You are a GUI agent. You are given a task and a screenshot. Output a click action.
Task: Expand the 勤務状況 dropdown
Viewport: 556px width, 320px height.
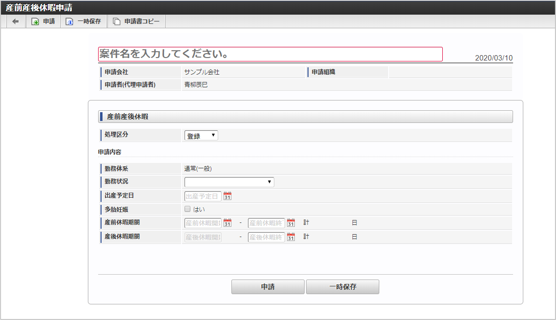coord(229,182)
